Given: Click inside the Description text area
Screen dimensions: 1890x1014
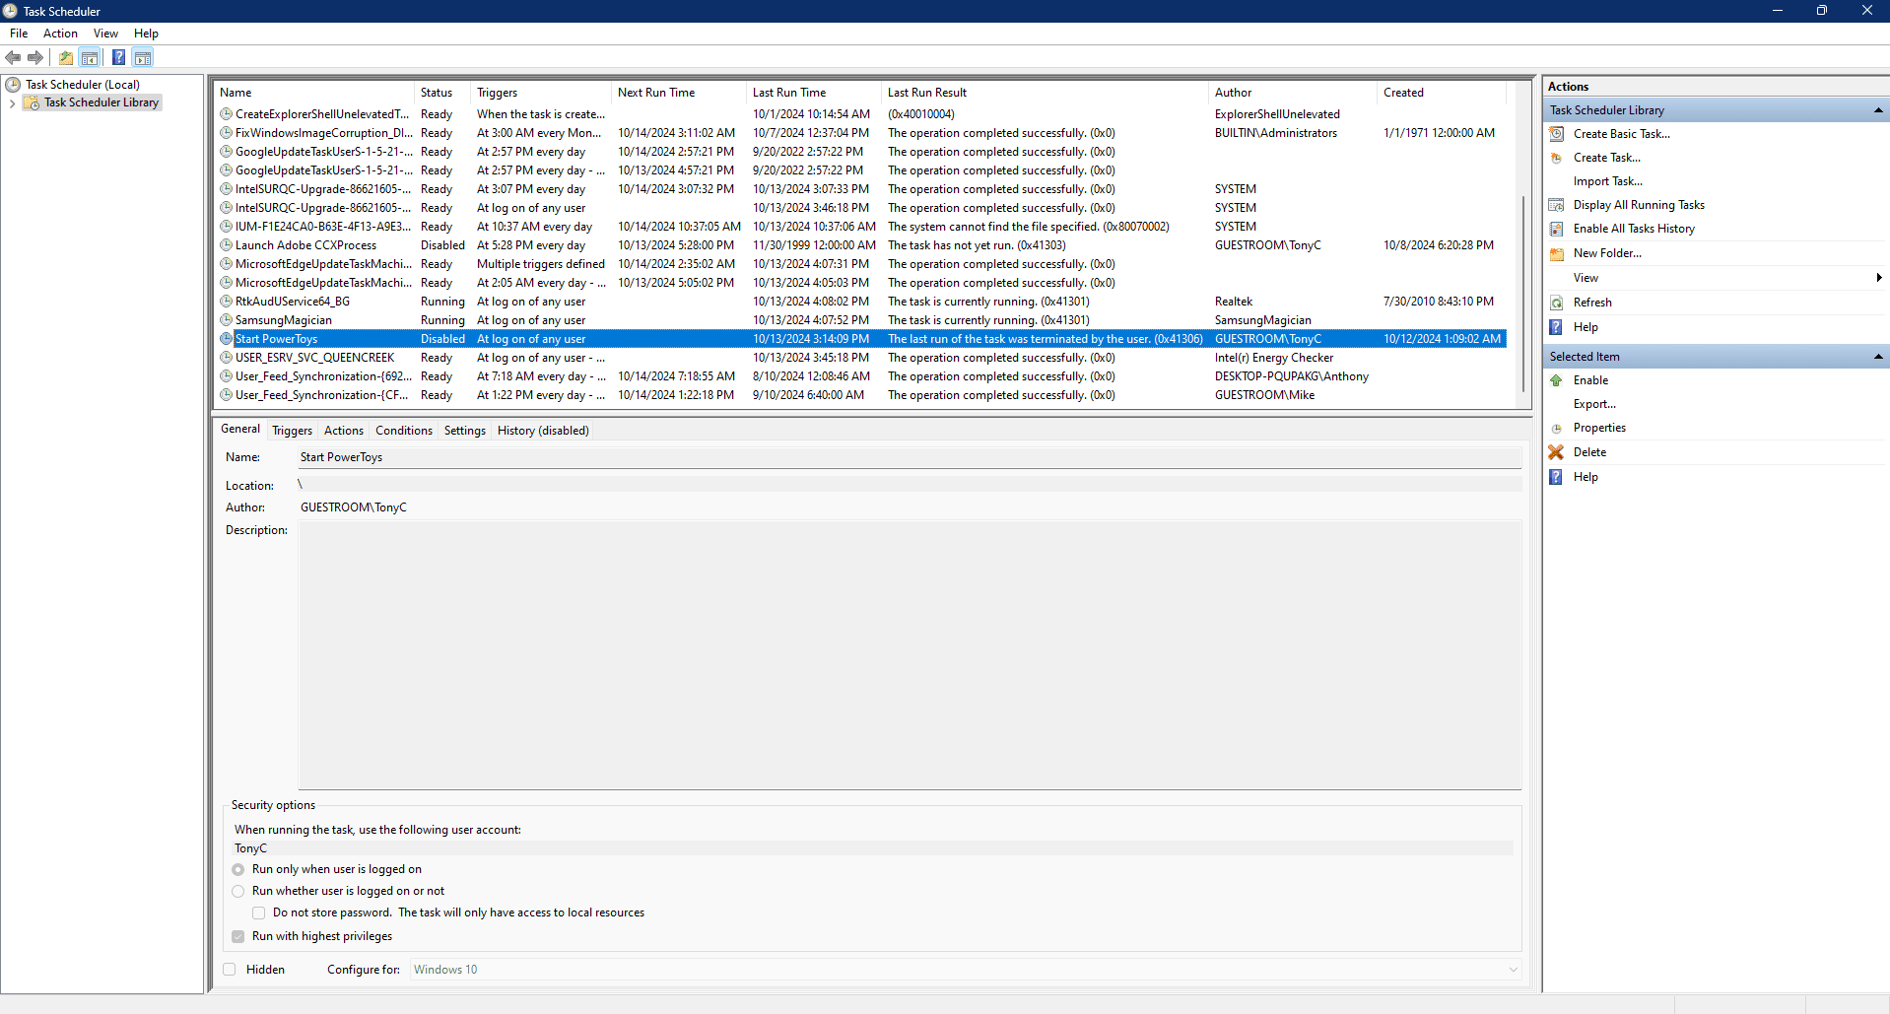Looking at the screenshot, I should [910, 655].
